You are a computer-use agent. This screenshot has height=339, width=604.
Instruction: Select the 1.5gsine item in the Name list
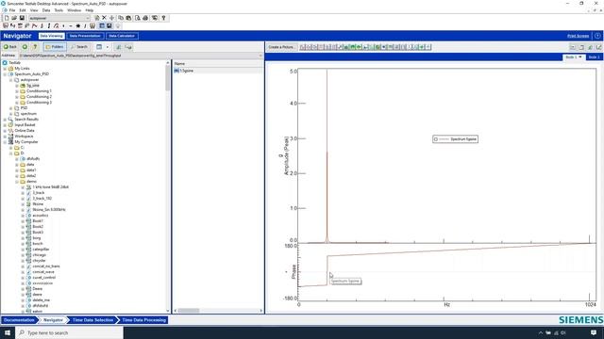(x=187, y=71)
